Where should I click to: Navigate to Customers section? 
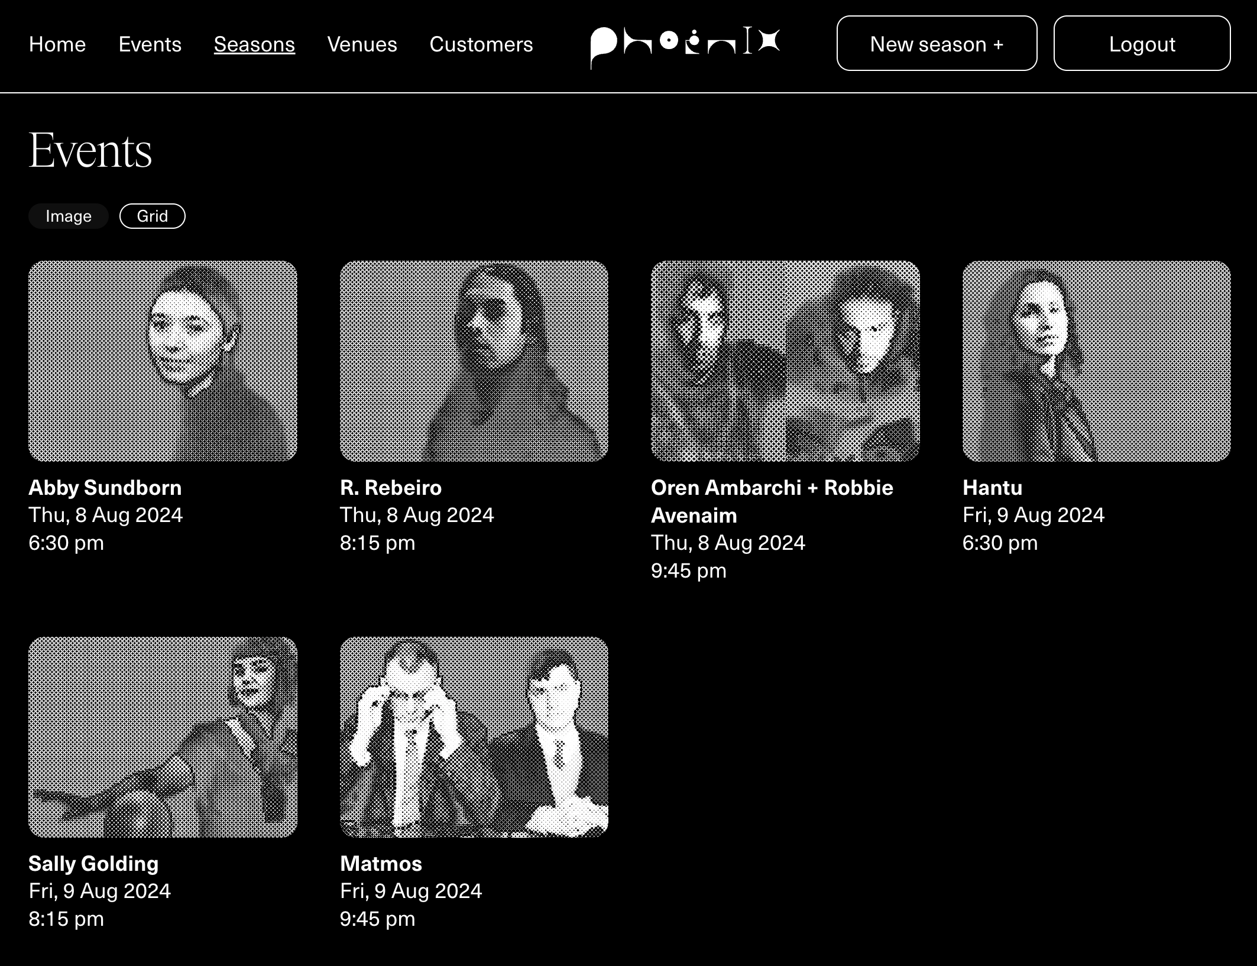click(481, 45)
